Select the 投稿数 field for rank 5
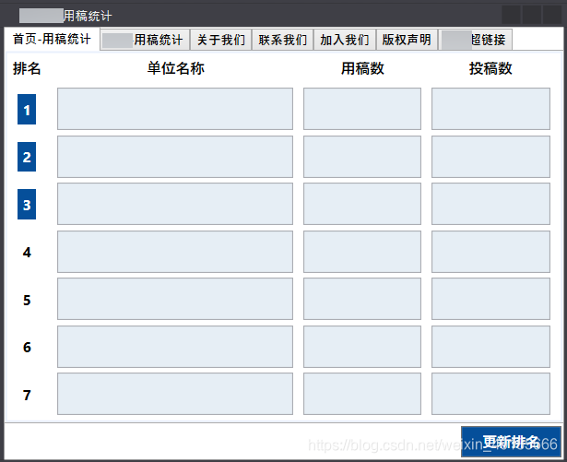 [490, 299]
